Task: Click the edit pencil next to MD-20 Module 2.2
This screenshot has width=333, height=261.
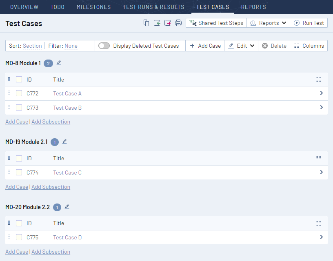Action: coord(67,207)
